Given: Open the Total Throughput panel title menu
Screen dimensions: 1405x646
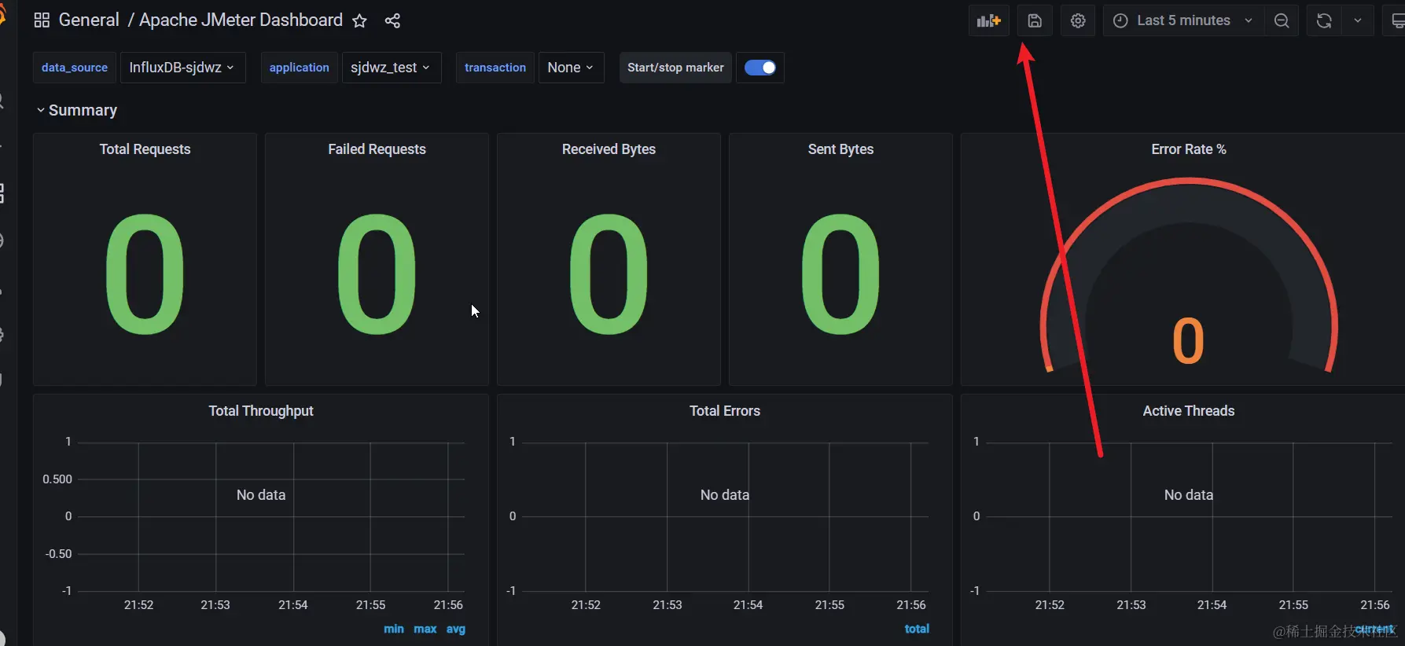Looking at the screenshot, I should click(261, 411).
